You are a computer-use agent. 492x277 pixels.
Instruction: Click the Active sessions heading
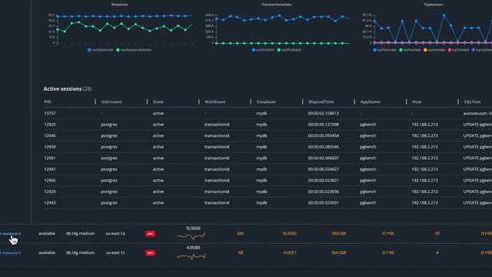pyautogui.click(x=68, y=89)
